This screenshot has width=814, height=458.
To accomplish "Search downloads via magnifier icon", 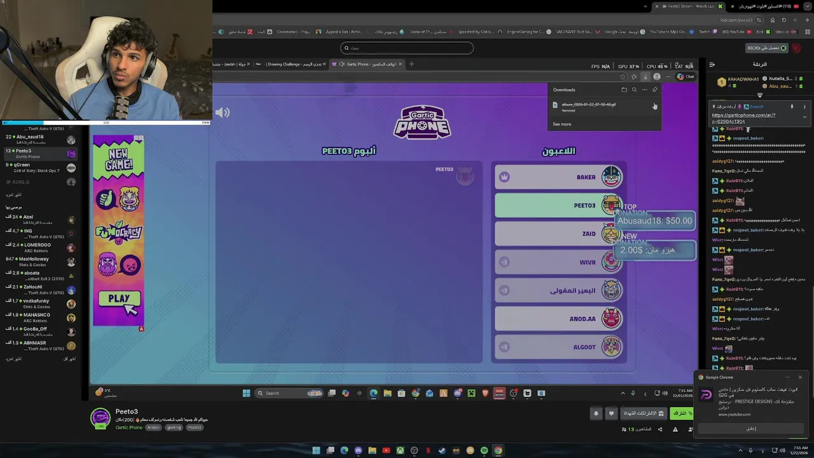I will [x=634, y=90].
